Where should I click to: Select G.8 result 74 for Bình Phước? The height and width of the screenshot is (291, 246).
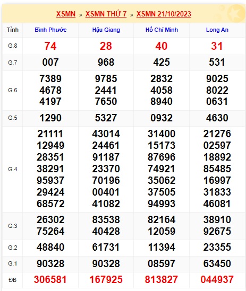click(50, 46)
